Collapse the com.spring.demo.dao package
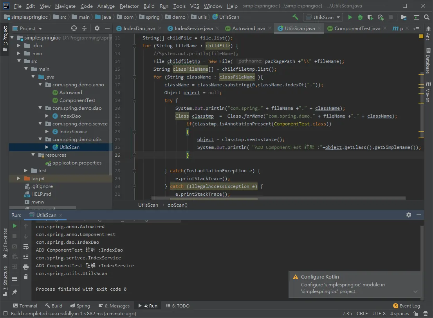The width and height of the screenshot is (433, 318). [x=40, y=108]
